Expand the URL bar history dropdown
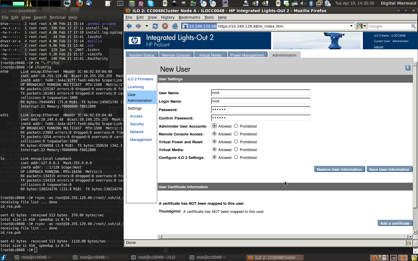This screenshot has height=261, width=418. coord(351,26)
